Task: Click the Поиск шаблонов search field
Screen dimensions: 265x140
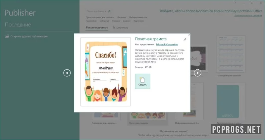Action: tap(96, 11)
